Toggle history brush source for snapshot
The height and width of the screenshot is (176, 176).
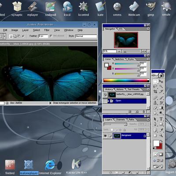(x=105, y=95)
